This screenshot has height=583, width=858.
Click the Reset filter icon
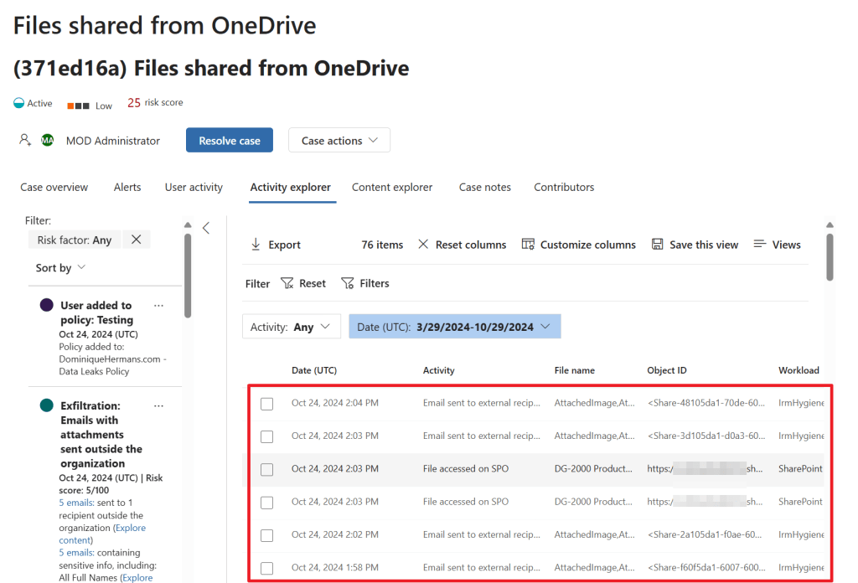(x=287, y=283)
